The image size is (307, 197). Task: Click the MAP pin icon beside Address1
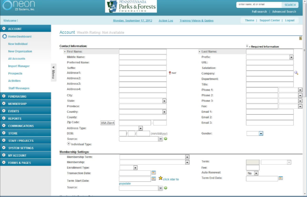click(170, 73)
